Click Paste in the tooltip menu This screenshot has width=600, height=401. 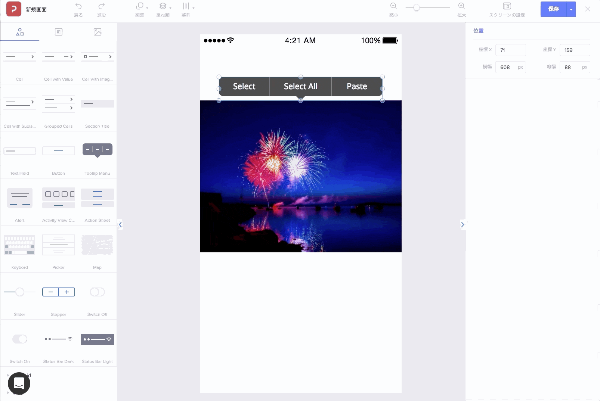pos(357,86)
